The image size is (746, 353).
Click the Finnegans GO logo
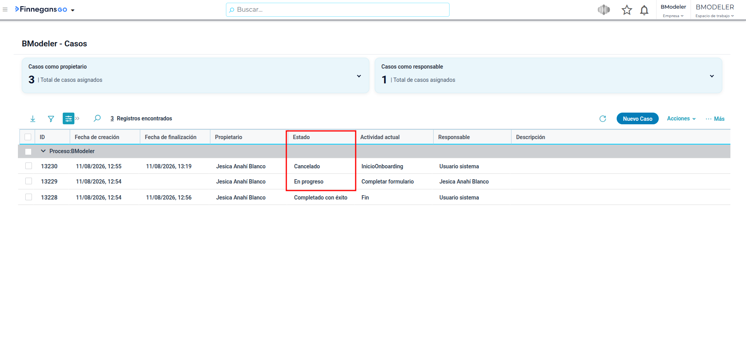coord(41,9)
